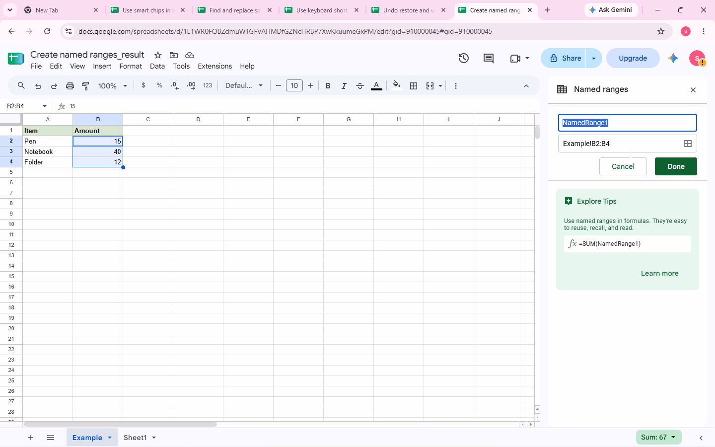
Task: Open version history clock icon
Action: point(464,58)
